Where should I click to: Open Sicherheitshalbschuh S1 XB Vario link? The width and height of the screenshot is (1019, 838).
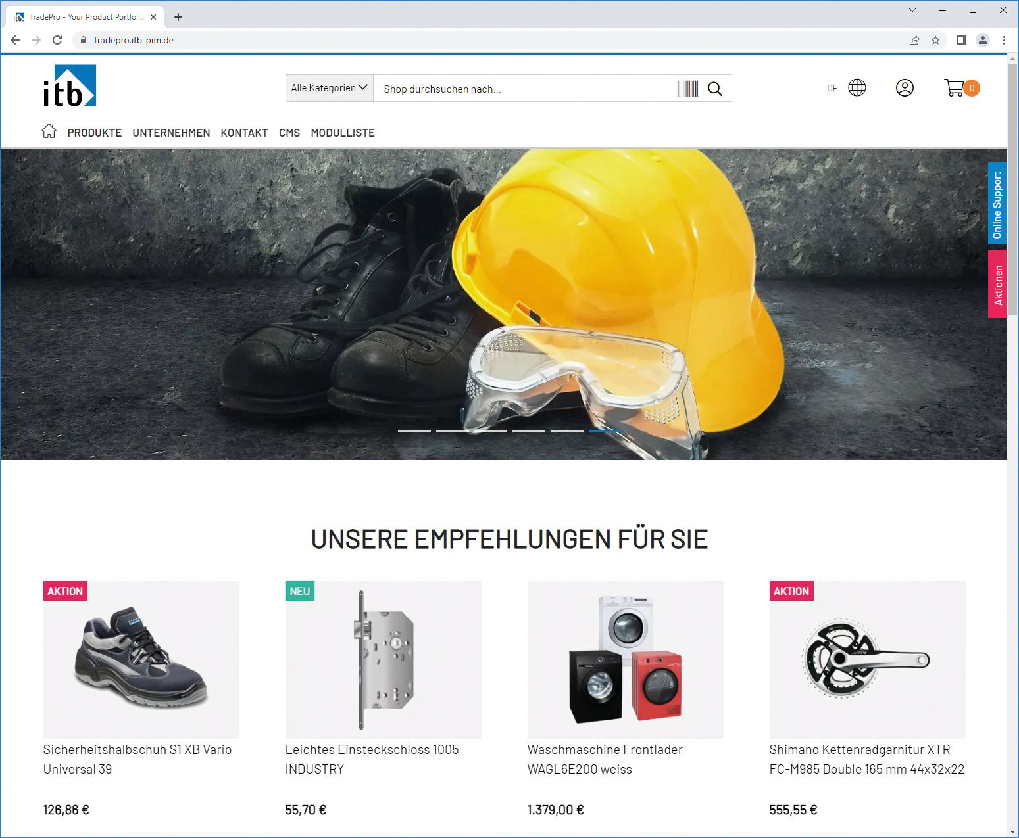pos(137,759)
